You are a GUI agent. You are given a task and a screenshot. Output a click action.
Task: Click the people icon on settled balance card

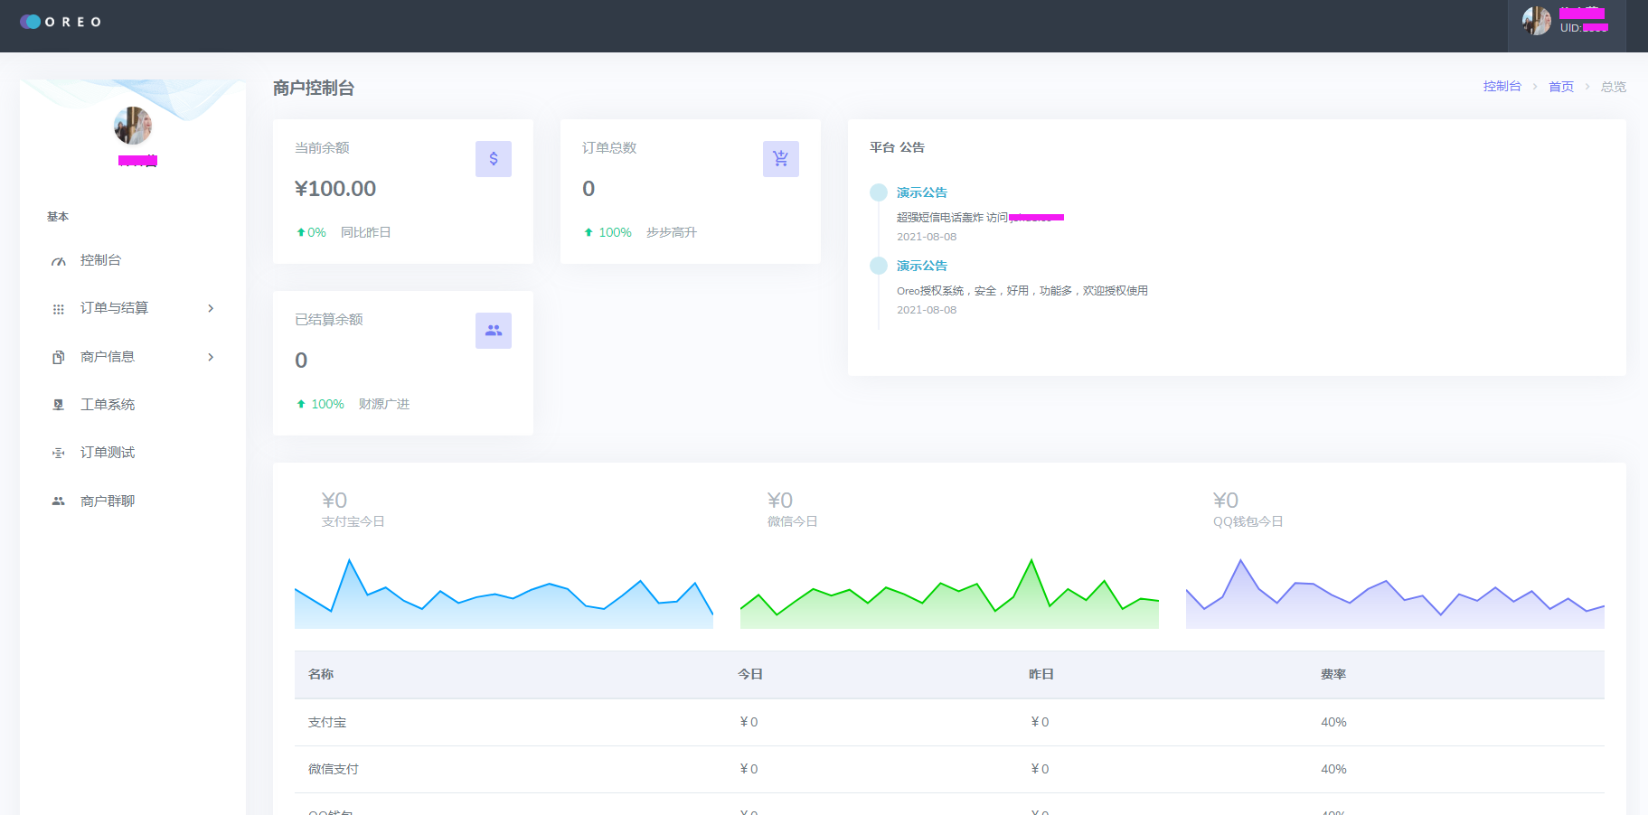494,331
